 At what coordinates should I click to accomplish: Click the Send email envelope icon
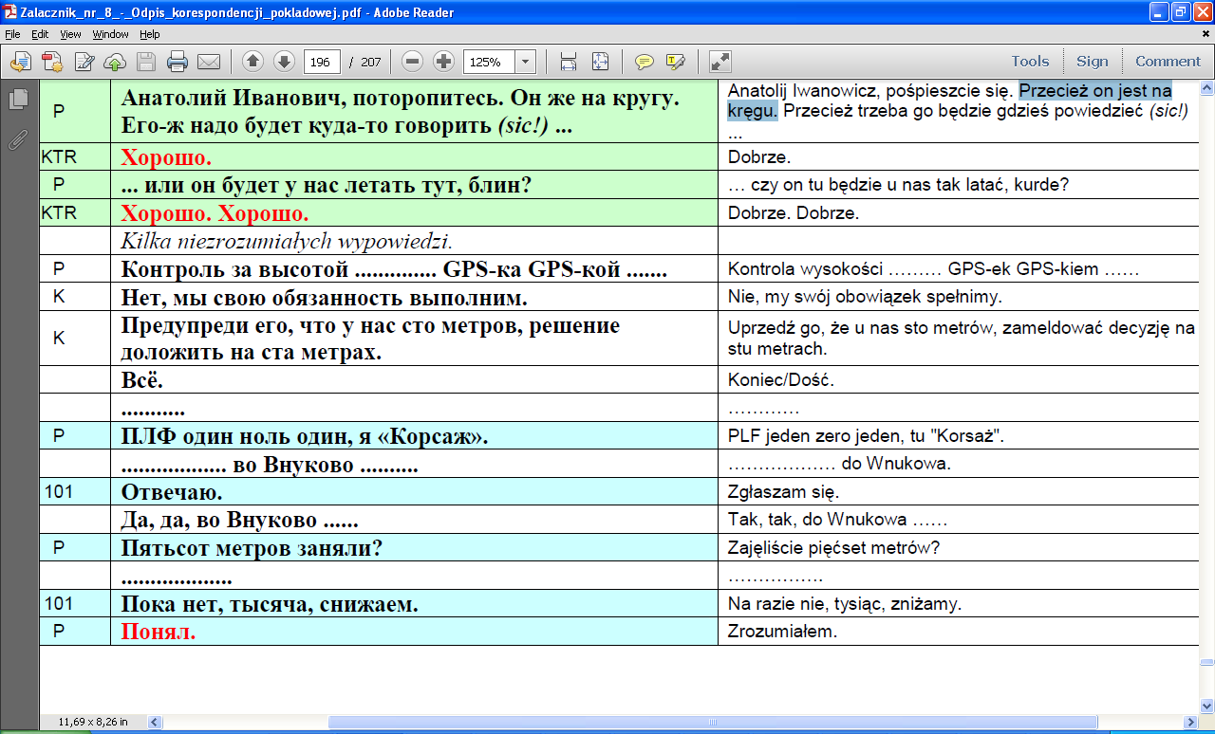click(x=209, y=62)
